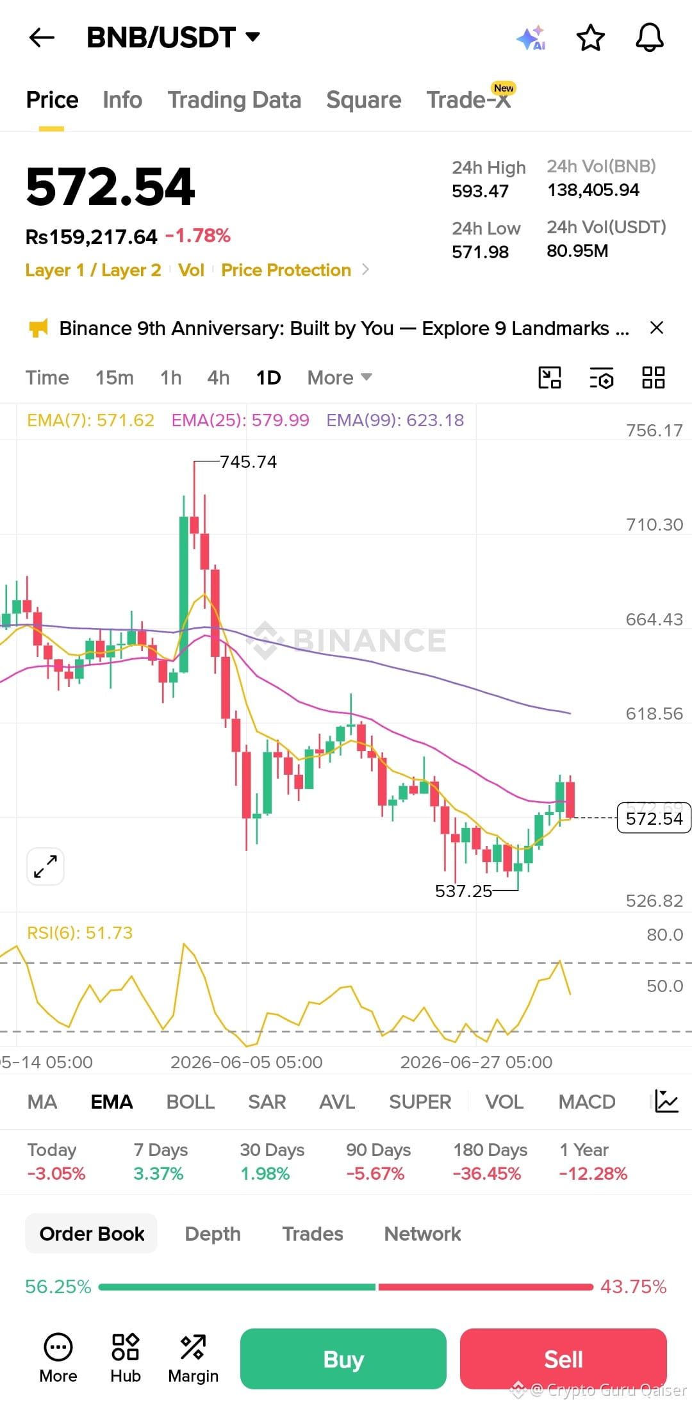Toggle the EMA indicator
Image resolution: width=692 pixels, height=1406 pixels.
pos(111,1102)
